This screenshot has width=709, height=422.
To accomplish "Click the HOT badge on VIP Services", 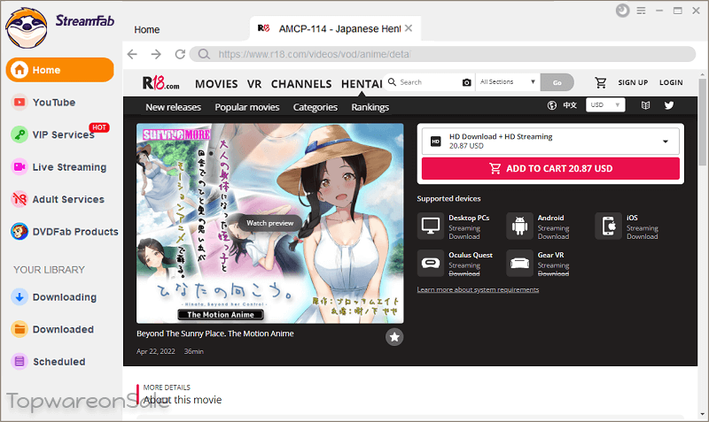I will pyautogui.click(x=99, y=127).
